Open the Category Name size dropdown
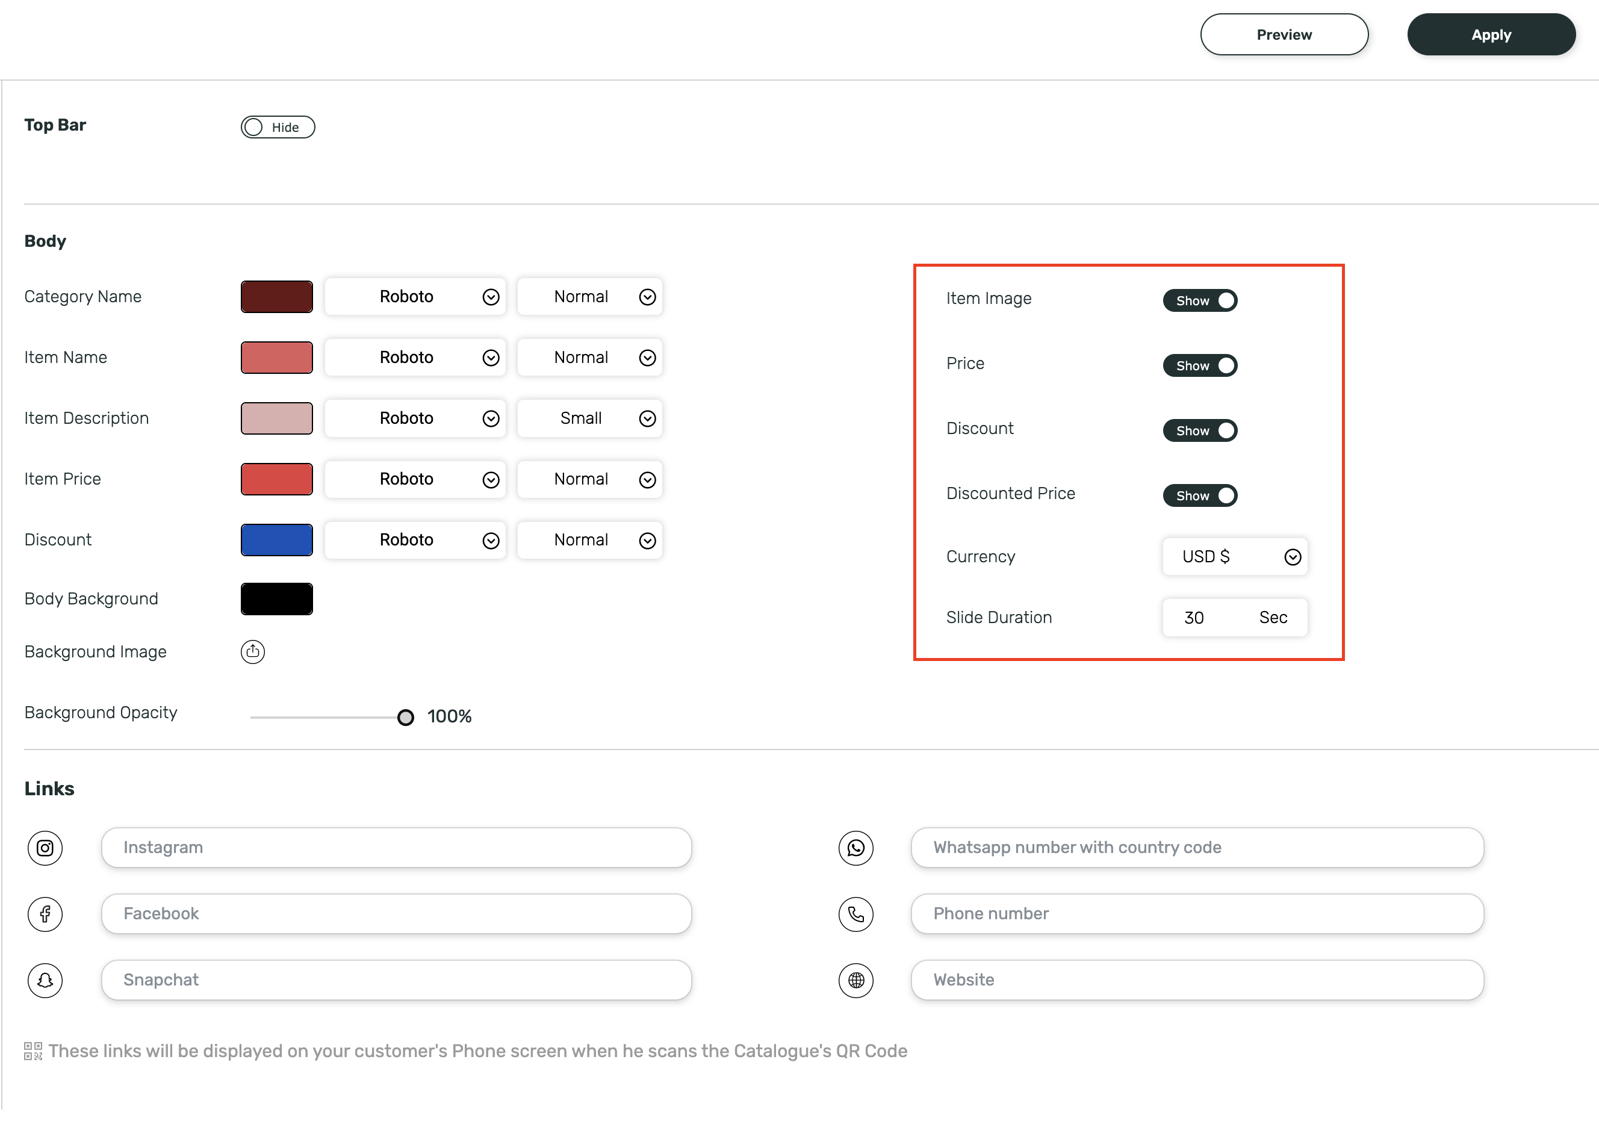Image resolution: width=1599 pixels, height=1139 pixels. (x=590, y=297)
